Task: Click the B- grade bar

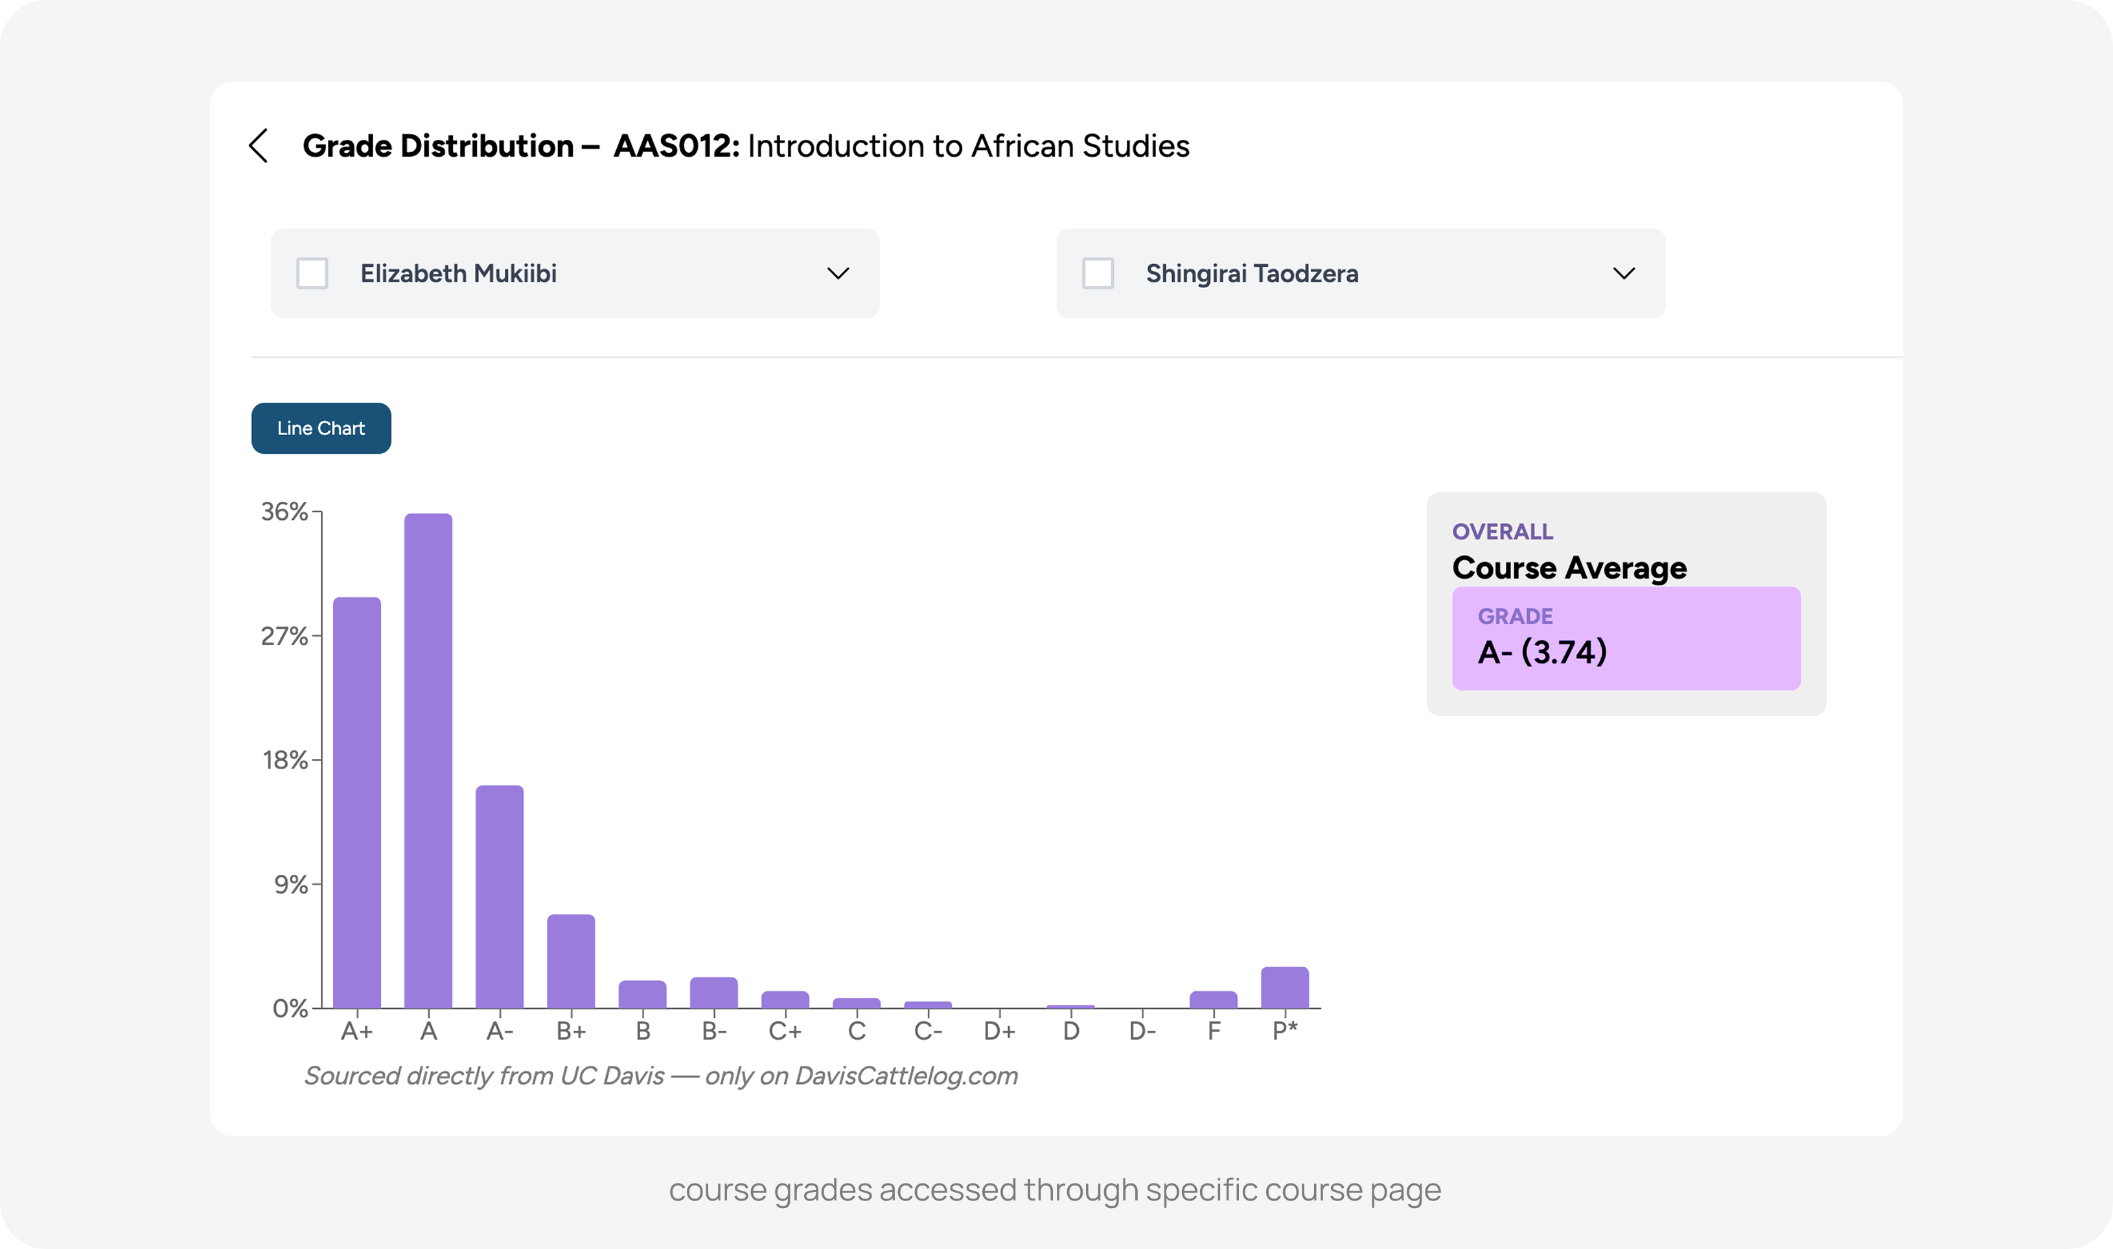Action: pos(714,993)
